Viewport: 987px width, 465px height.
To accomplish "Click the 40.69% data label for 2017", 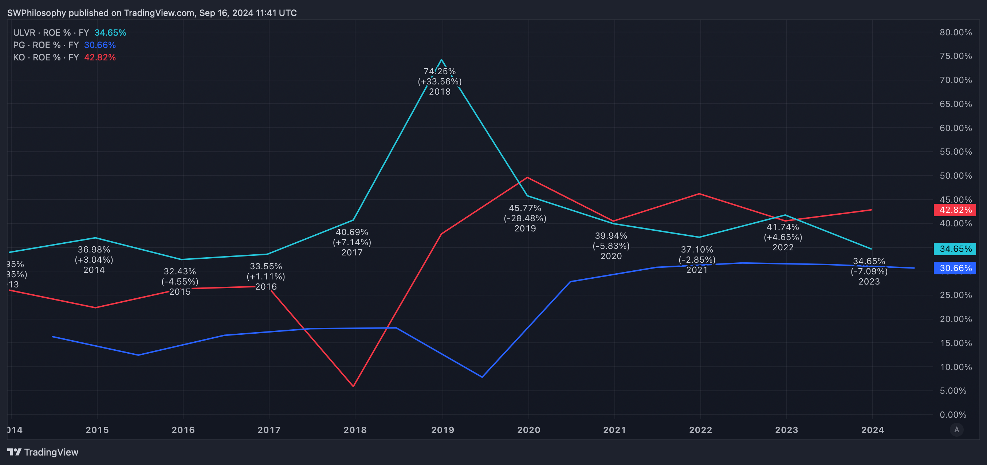I will [352, 232].
